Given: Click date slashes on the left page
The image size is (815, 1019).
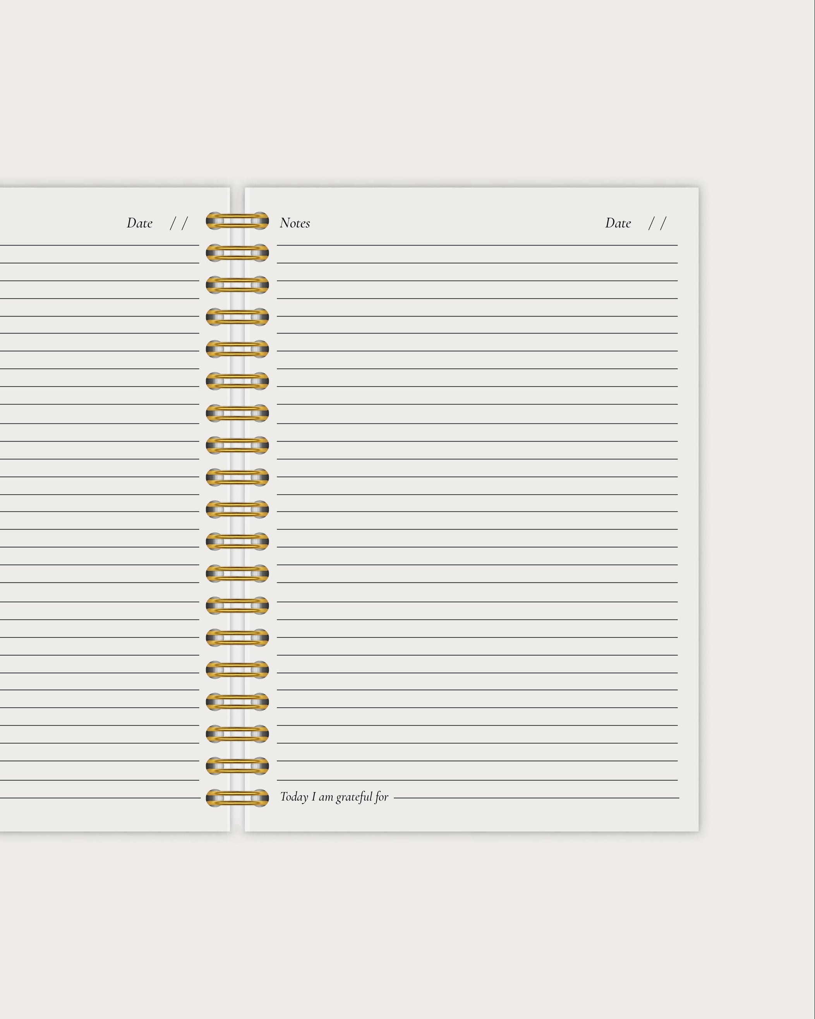Looking at the screenshot, I should pos(178,223).
